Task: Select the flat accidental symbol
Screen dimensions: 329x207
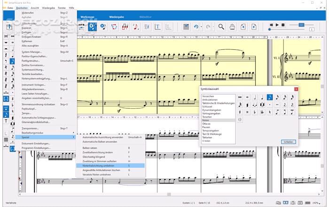Action: pyautogui.click(x=255, y=112)
